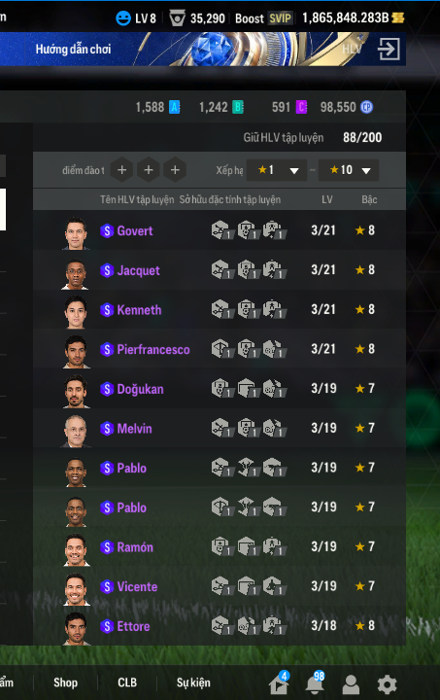Viewport: 440px width, 700px height.
Task: Click the purple C card icon next to 591
Action: point(302,107)
